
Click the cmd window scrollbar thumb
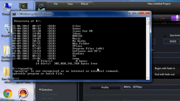click(148, 23)
